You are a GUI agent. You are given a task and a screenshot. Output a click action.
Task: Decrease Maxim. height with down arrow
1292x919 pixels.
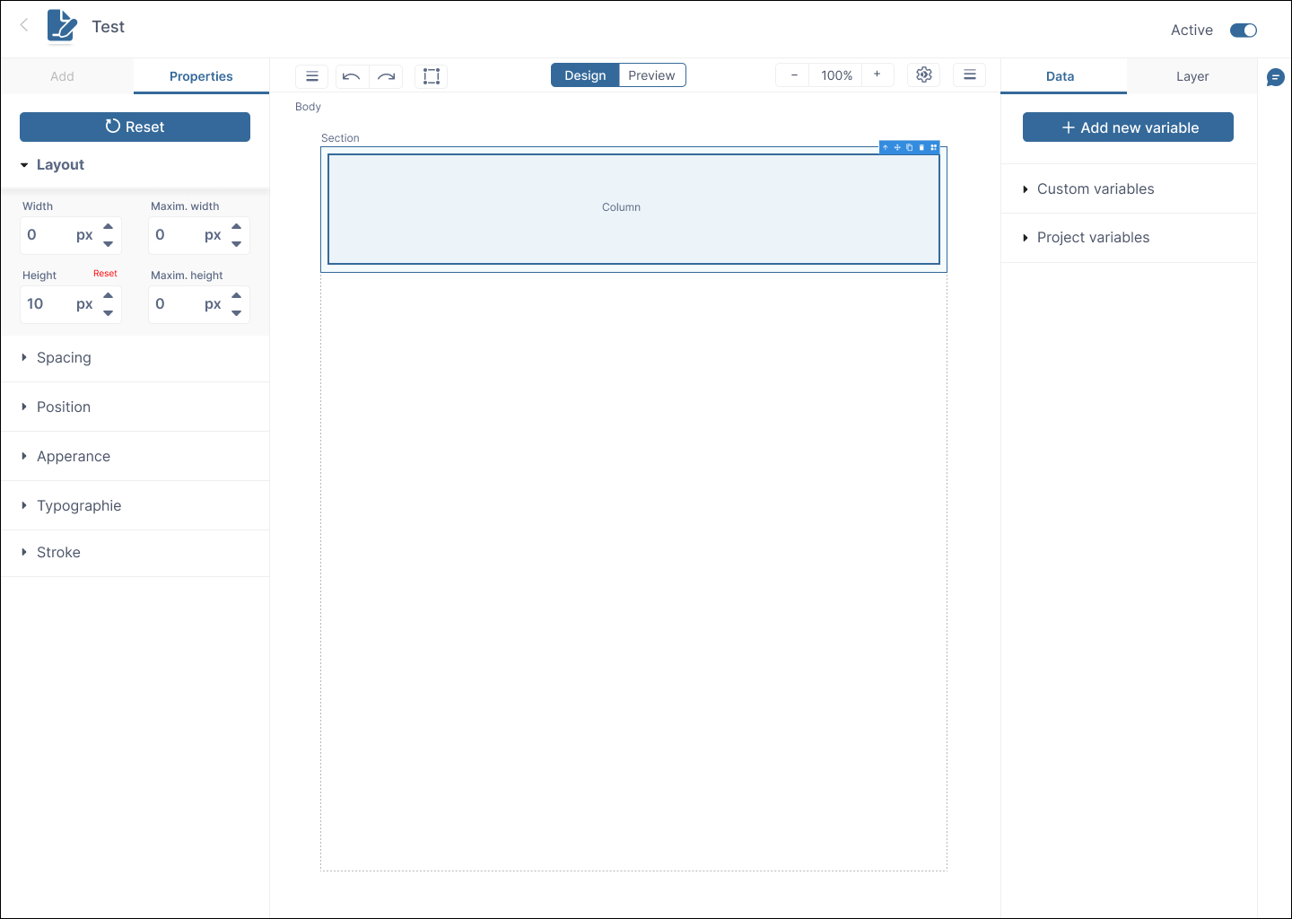tap(237, 313)
